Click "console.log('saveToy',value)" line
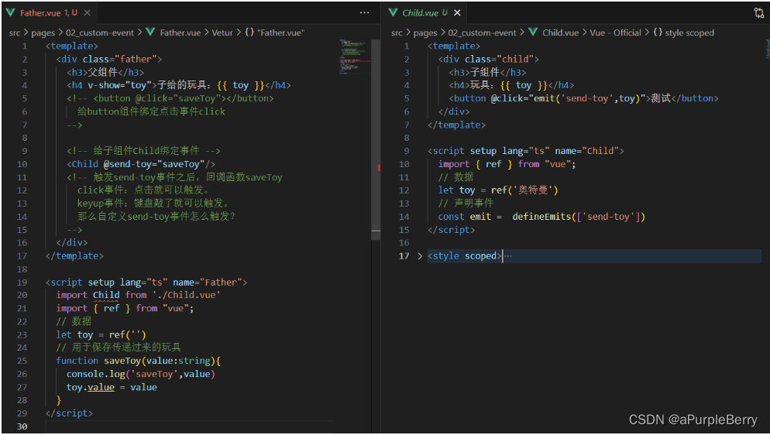This screenshot has height=435, width=770. tap(141, 374)
